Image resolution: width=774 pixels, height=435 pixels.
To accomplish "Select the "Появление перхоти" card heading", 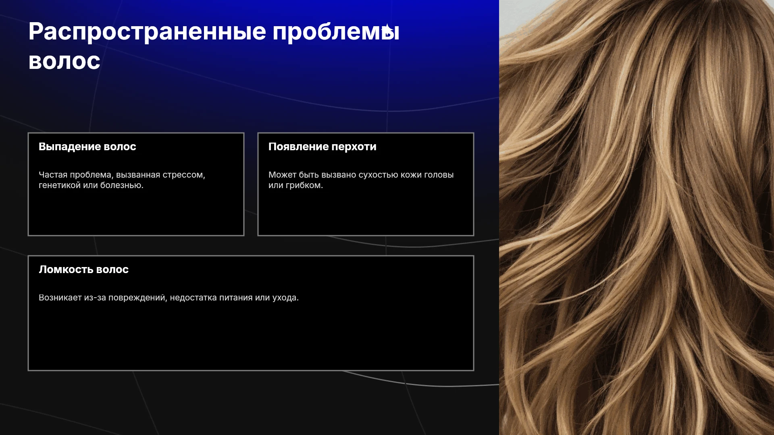I will pos(322,147).
